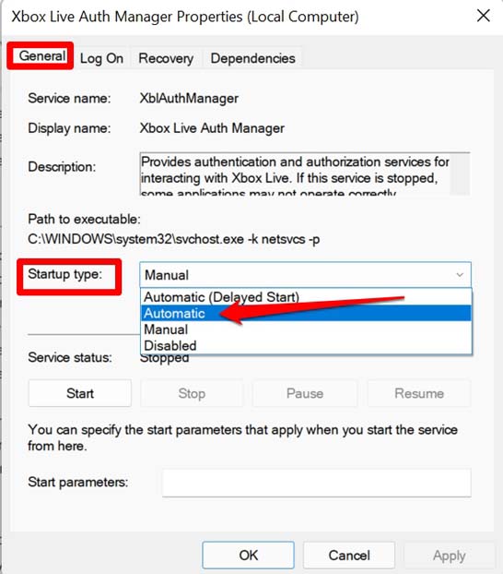The width and height of the screenshot is (503, 574).
Task: Click the Description box scrollbar
Action: point(460,174)
